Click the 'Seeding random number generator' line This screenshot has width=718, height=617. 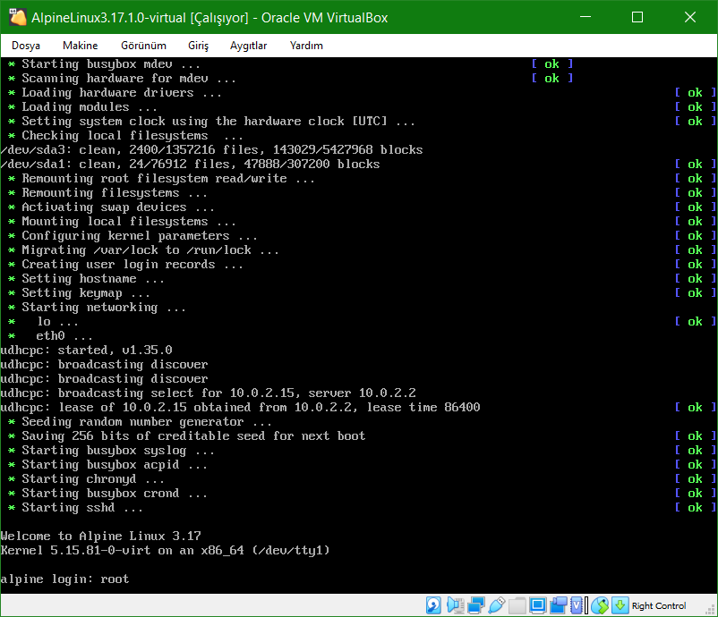141,422
